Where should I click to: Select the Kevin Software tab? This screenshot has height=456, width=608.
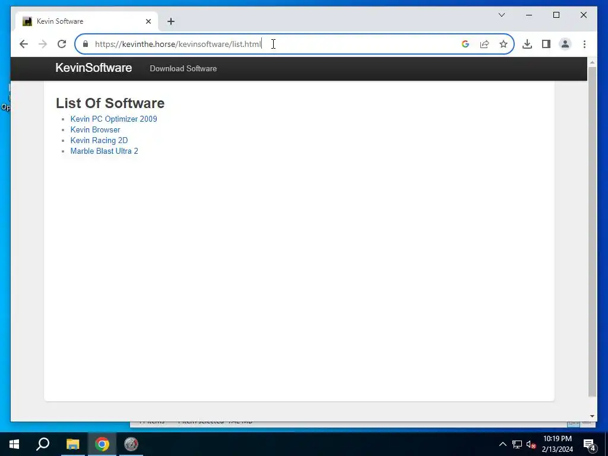coord(87,21)
